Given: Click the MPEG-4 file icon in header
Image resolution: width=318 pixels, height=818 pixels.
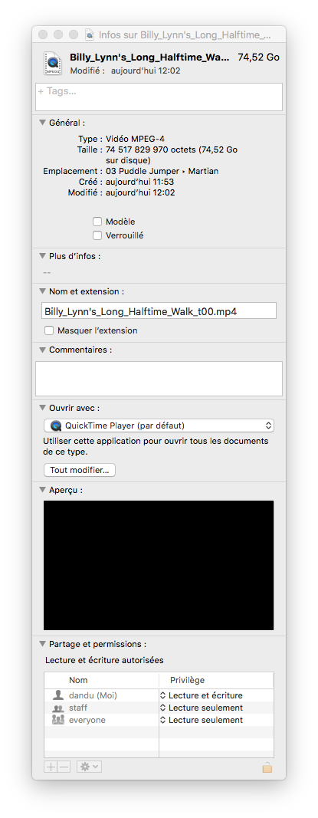Looking at the screenshot, I should pos(53,63).
